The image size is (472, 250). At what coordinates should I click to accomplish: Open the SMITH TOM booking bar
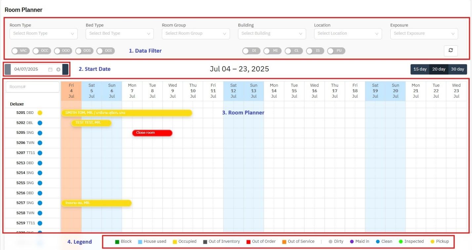127,113
